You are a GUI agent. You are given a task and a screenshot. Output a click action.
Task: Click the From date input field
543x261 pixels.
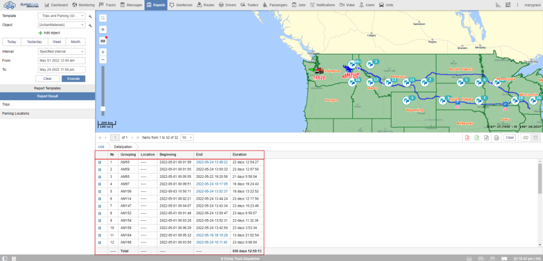[61, 60]
